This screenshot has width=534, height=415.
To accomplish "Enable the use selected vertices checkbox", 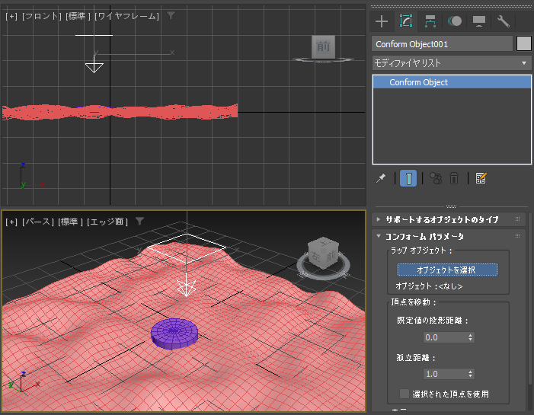I will (x=404, y=394).
